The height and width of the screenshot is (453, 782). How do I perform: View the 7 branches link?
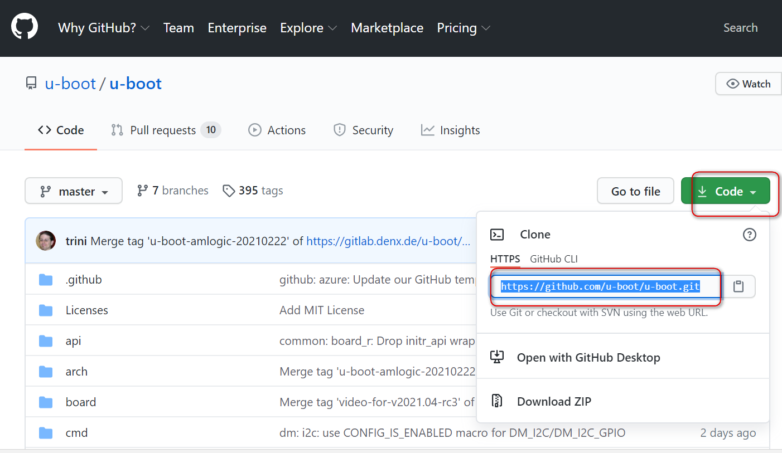point(173,191)
